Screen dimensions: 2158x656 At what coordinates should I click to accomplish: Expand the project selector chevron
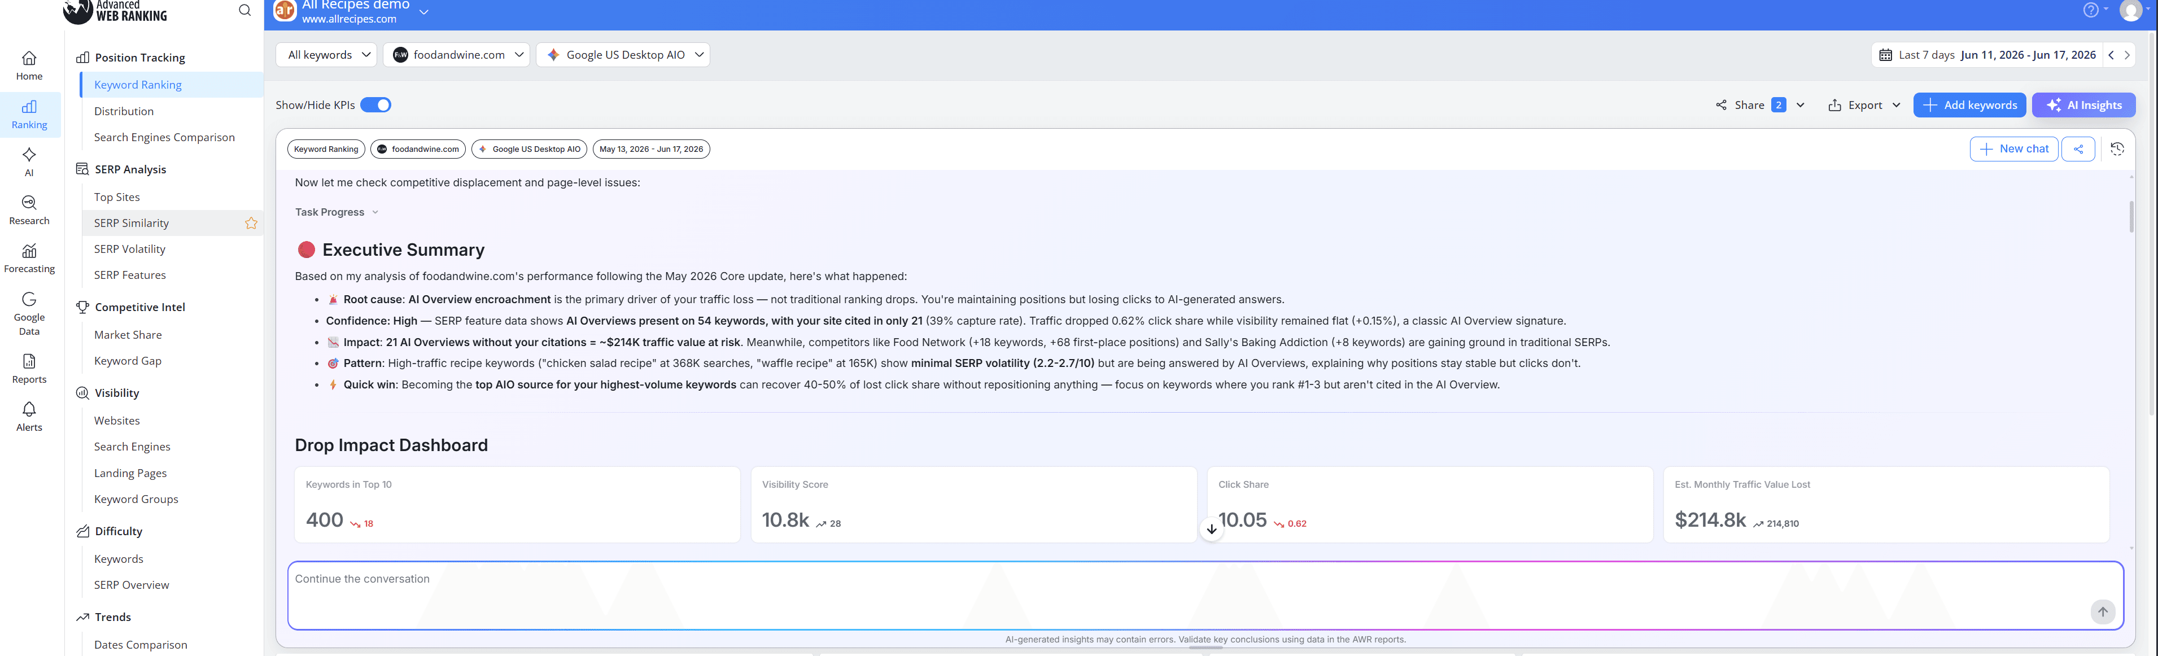(x=424, y=12)
